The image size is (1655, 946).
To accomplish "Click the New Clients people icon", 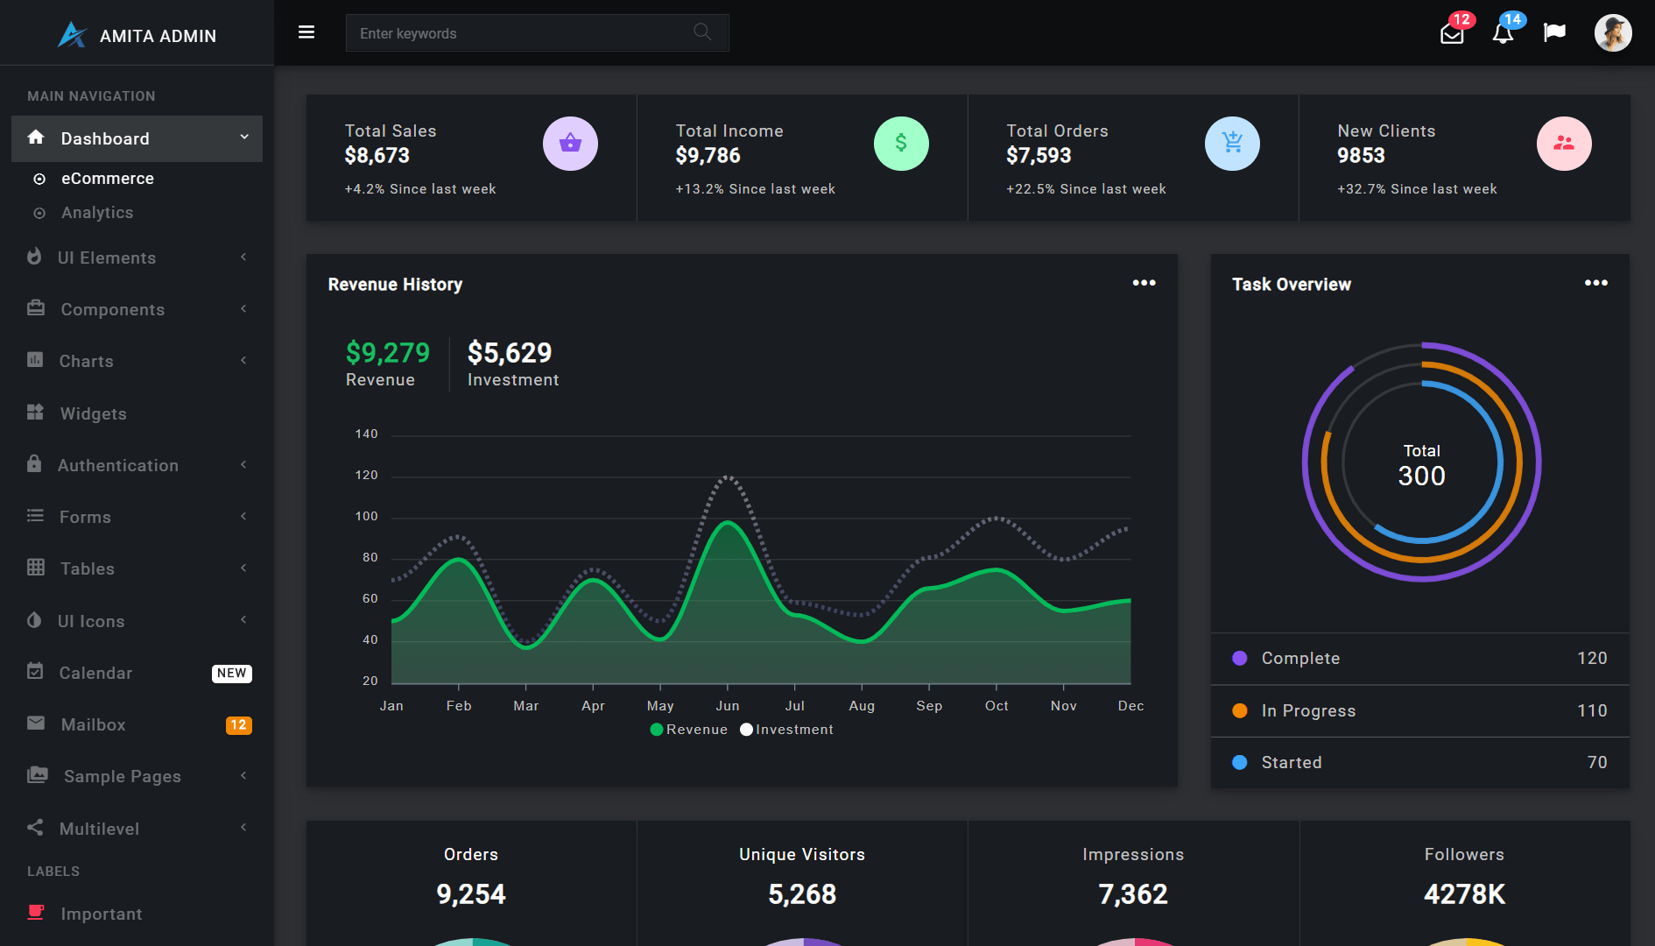I will (1564, 144).
